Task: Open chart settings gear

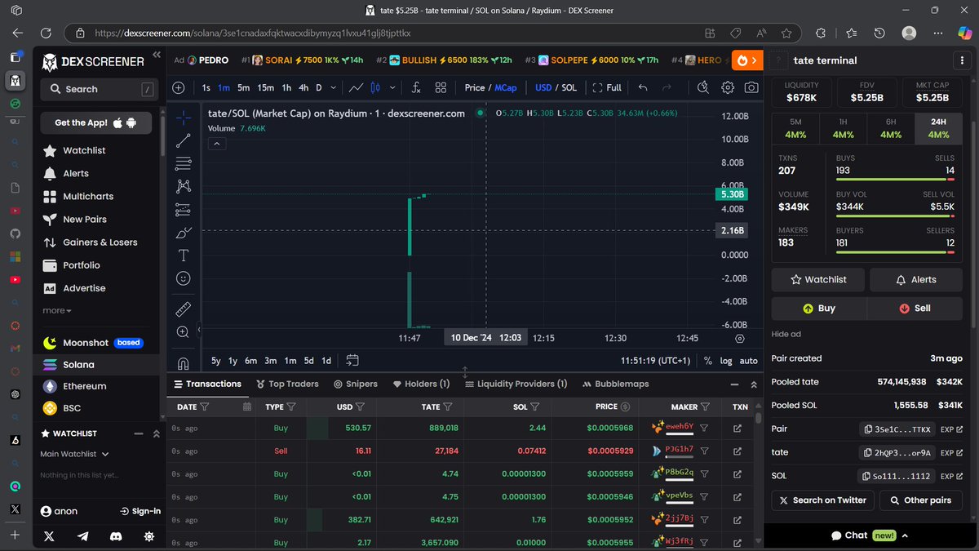Action: click(x=728, y=87)
